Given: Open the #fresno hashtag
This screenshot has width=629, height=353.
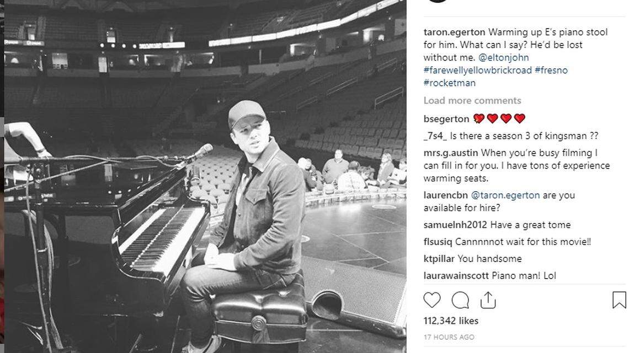Looking at the screenshot, I should coord(551,70).
